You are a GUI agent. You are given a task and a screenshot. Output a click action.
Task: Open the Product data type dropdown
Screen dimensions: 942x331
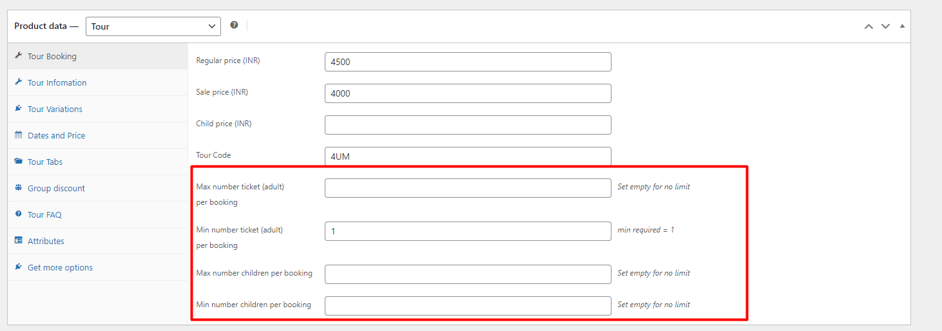click(153, 26)
